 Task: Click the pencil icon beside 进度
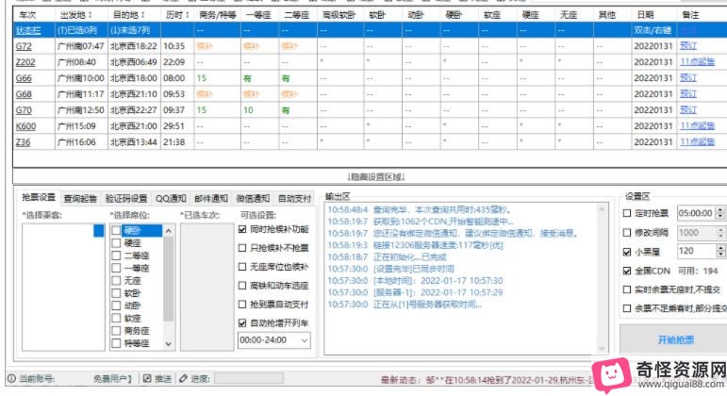pyautogui.click(x=184, y=378)
